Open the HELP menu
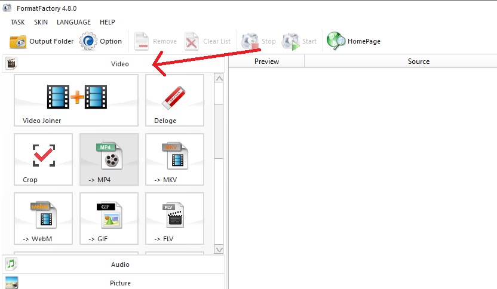This screenshot has width=497, height=289. (x=107, y=22)
